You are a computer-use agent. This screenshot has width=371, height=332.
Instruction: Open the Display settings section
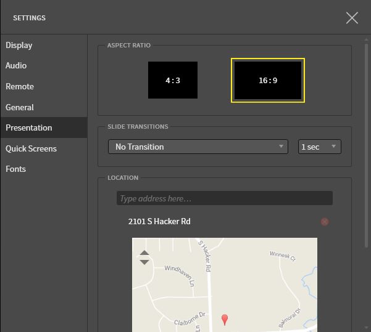click(x=44, y=45)
